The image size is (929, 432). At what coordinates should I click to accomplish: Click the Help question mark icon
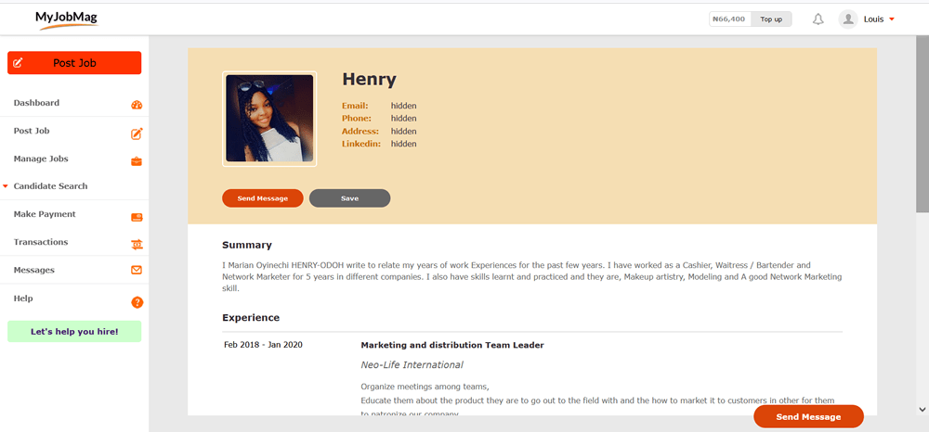(x=137, y=302)
